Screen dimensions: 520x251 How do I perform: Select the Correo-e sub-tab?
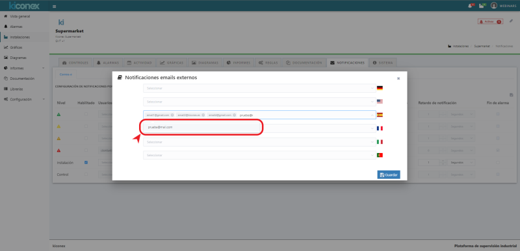tap(66, 74)
